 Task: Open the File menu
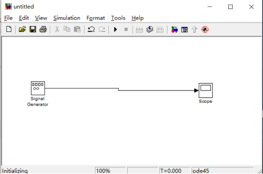point(9,18)
